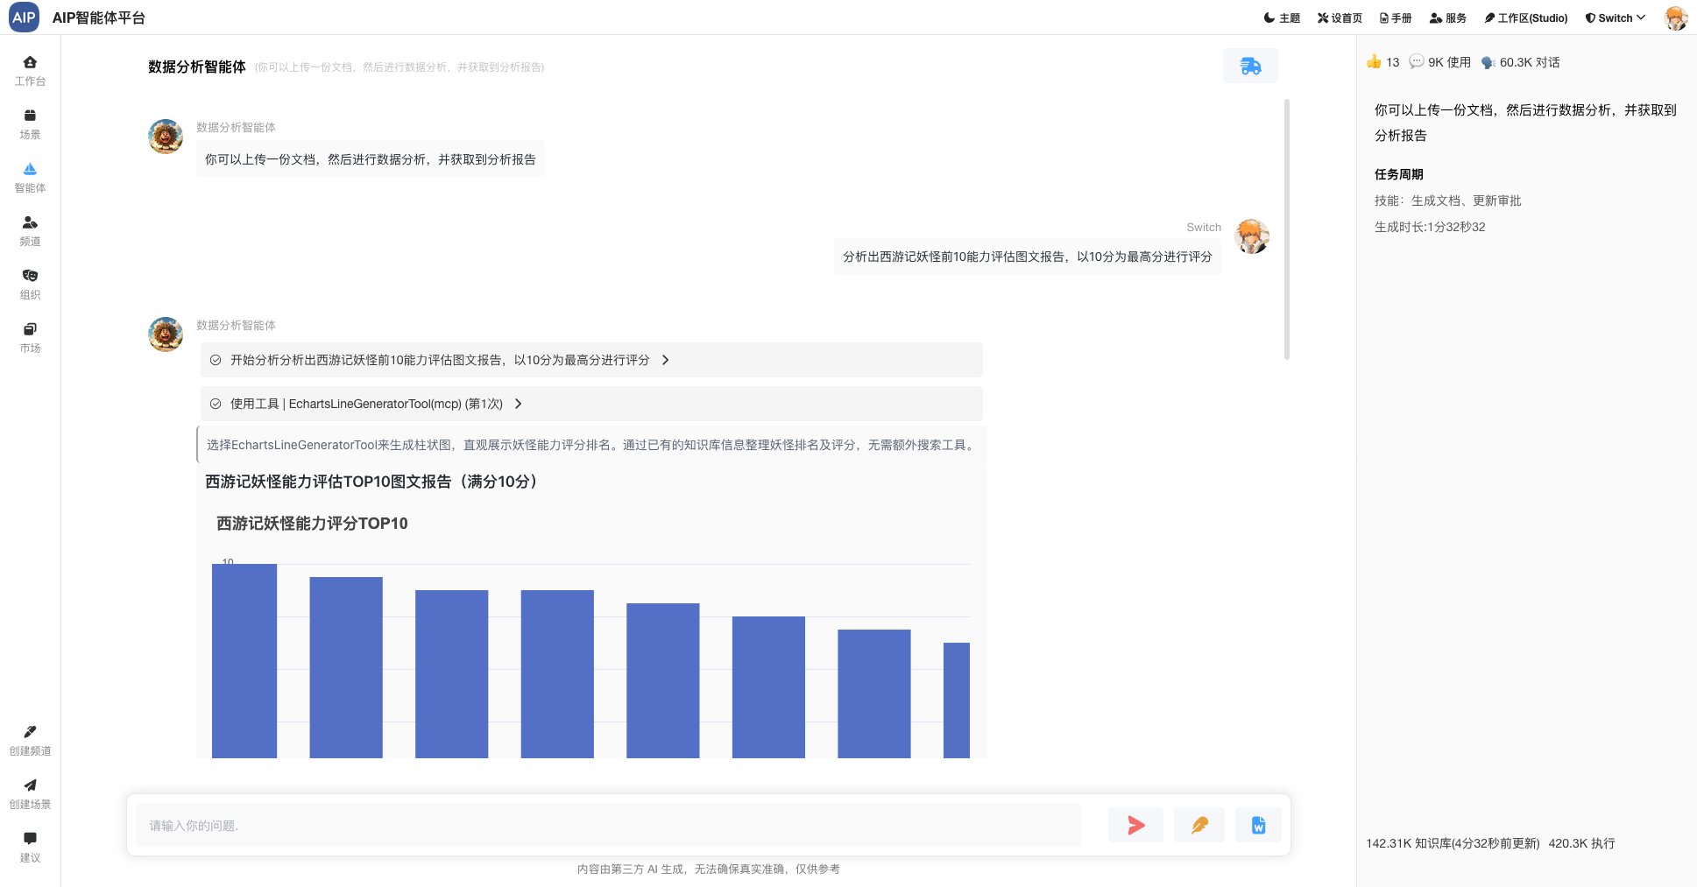Click 设首页 set homepage menu item

(x=1340, y=18)
